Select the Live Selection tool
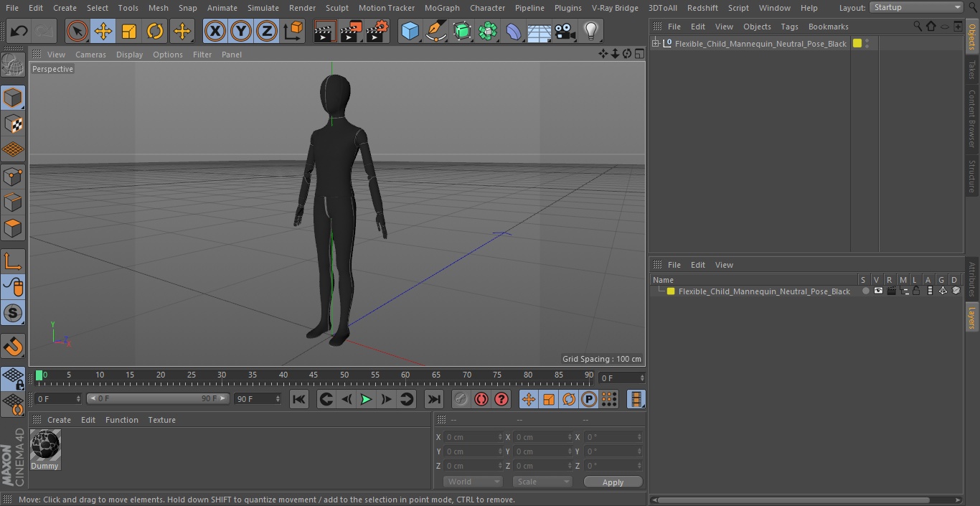This screenshot has width=980, height=506. (x=77, y=31)
